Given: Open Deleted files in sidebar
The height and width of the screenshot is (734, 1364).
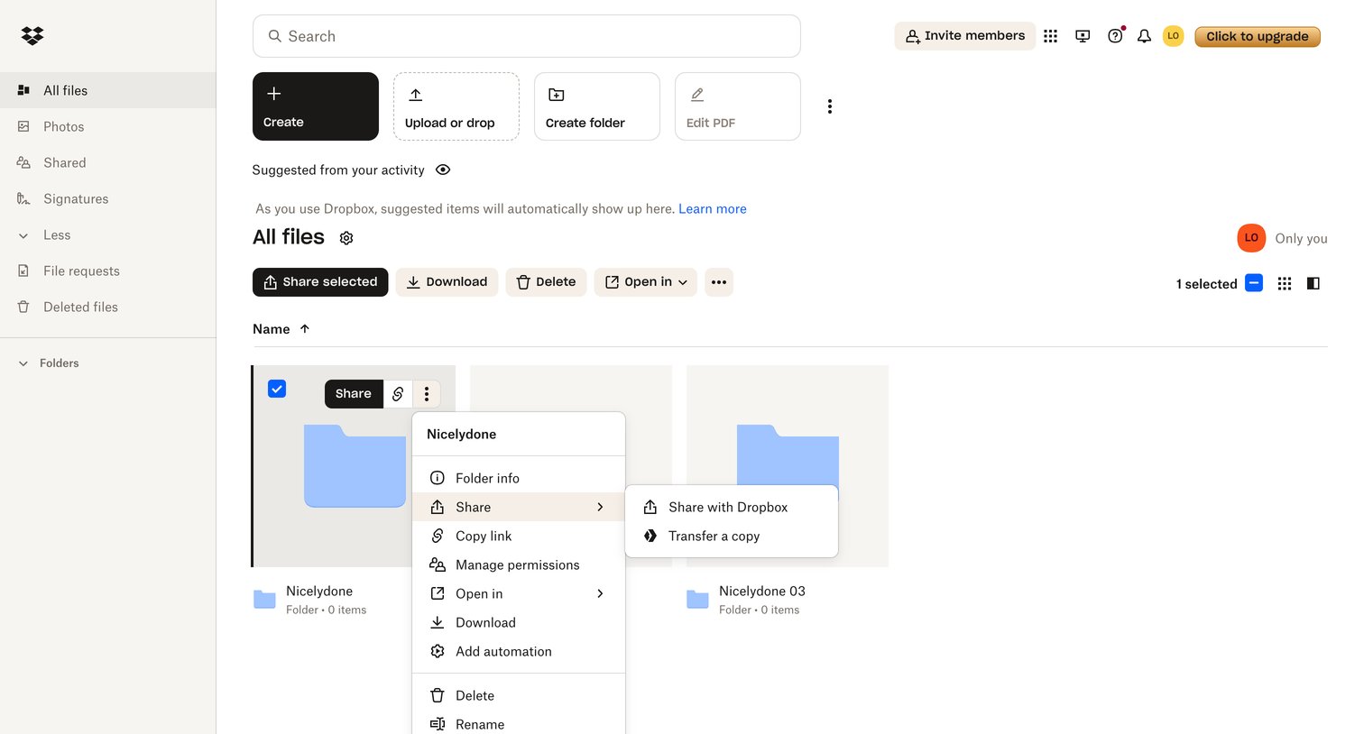Looking at the screenshot, I should 108,307.
